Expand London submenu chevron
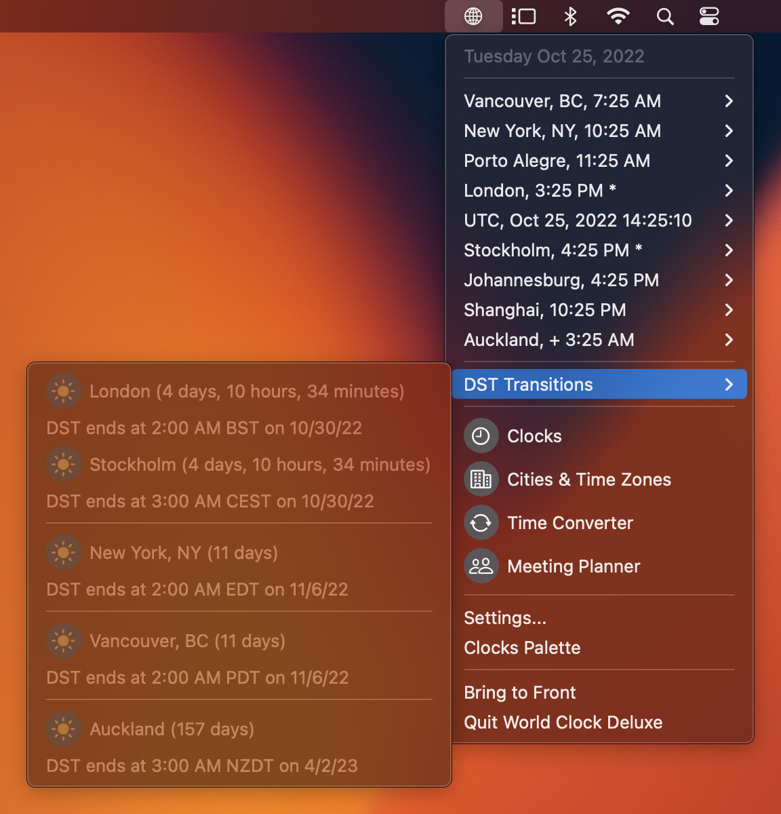781x814 pixels. [729, 191]
